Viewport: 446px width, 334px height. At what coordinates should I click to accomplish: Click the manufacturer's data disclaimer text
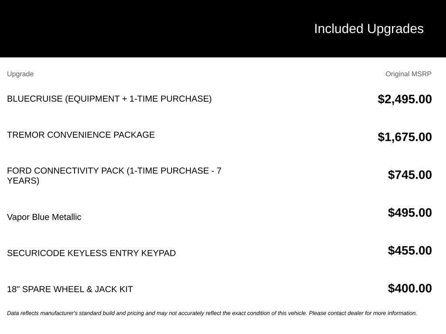tap(212, 313)
